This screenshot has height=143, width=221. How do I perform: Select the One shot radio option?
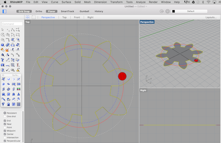pos(5,117)
